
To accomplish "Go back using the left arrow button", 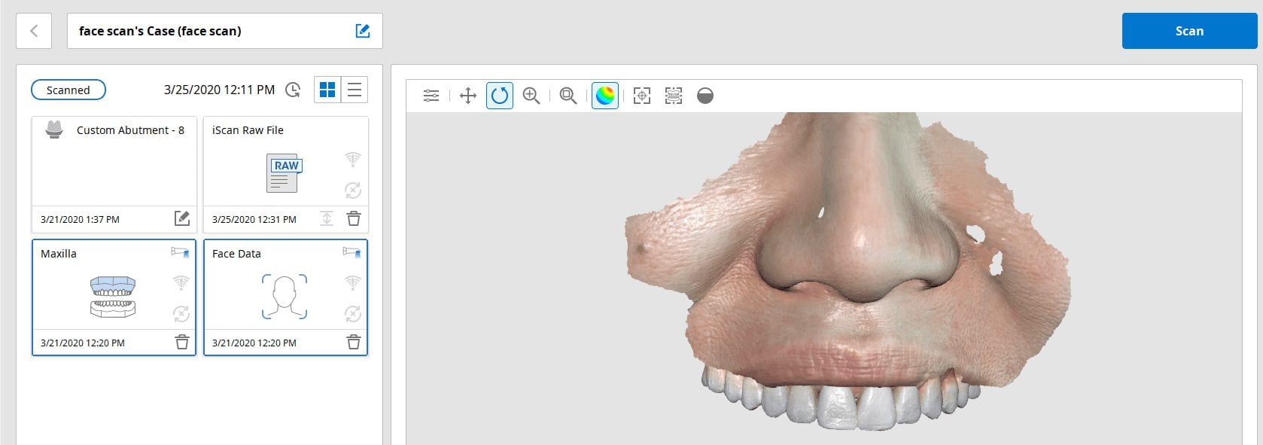I will click(x=34, y=31).
